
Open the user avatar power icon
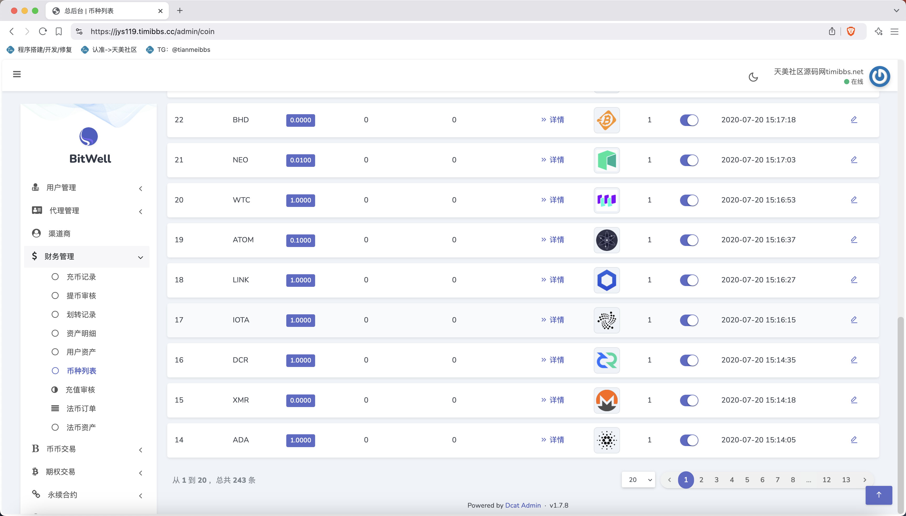pyautogui.click(x=880, y=76)
